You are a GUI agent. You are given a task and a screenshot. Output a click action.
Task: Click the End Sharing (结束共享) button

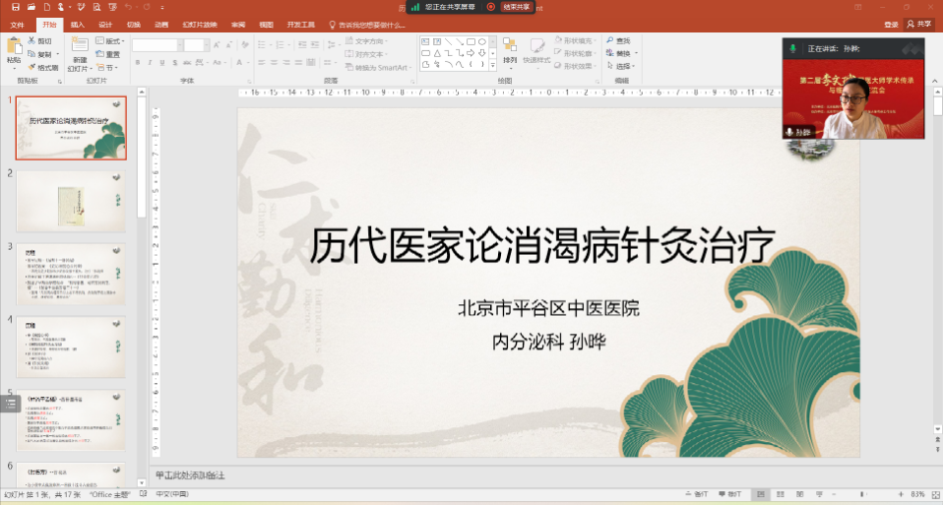pos(511,6)
